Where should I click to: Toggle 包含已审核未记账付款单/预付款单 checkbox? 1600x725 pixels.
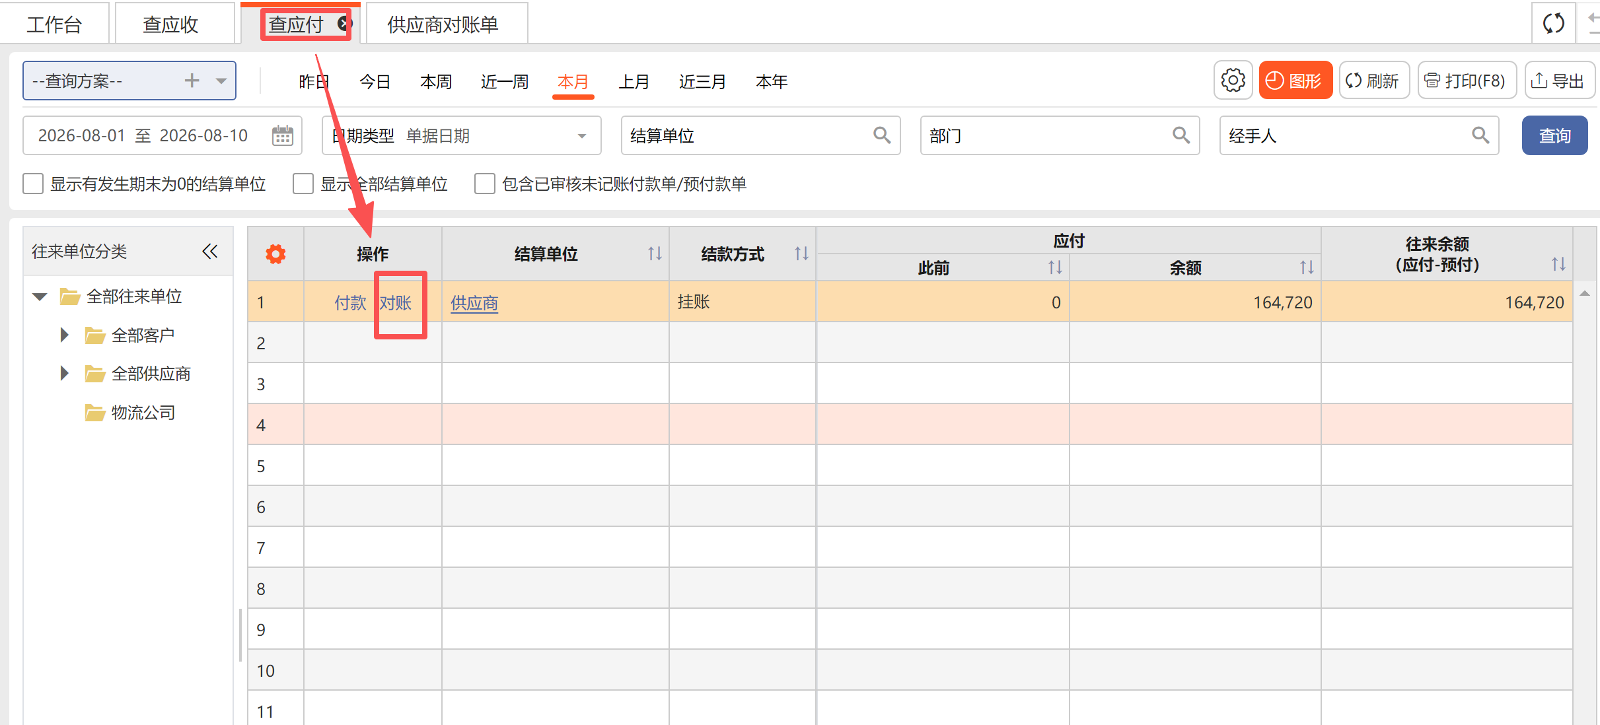coord(485,184)
